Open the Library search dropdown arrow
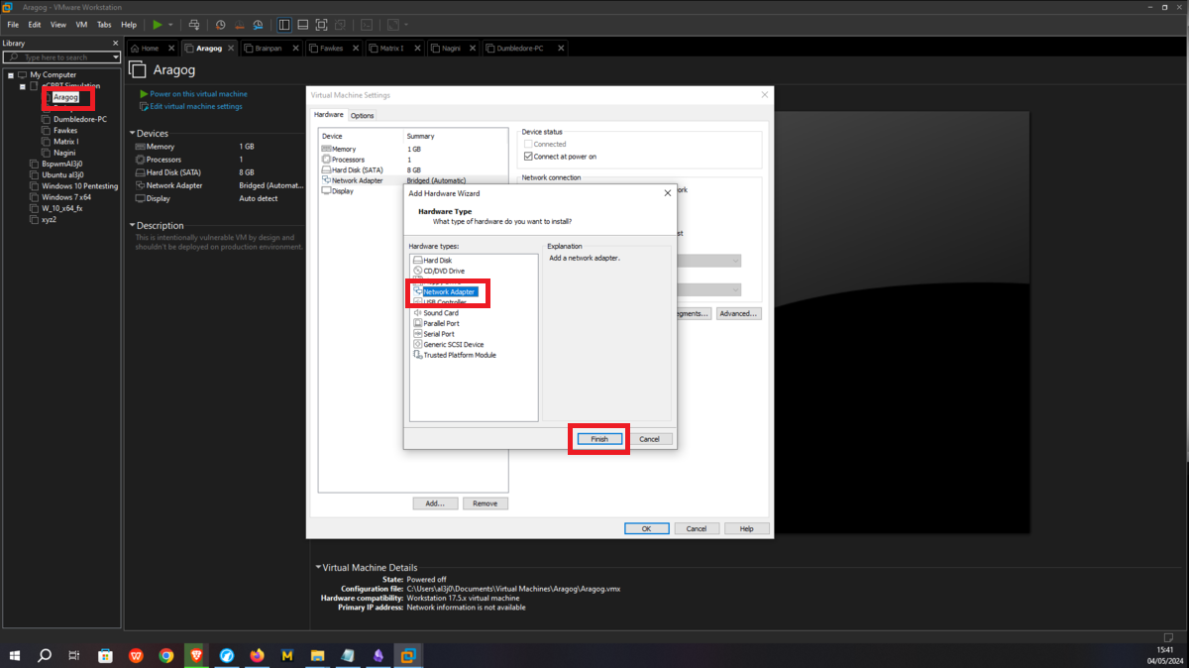Viewport: 1189px width, 668px height. click(x=116, y=57)
